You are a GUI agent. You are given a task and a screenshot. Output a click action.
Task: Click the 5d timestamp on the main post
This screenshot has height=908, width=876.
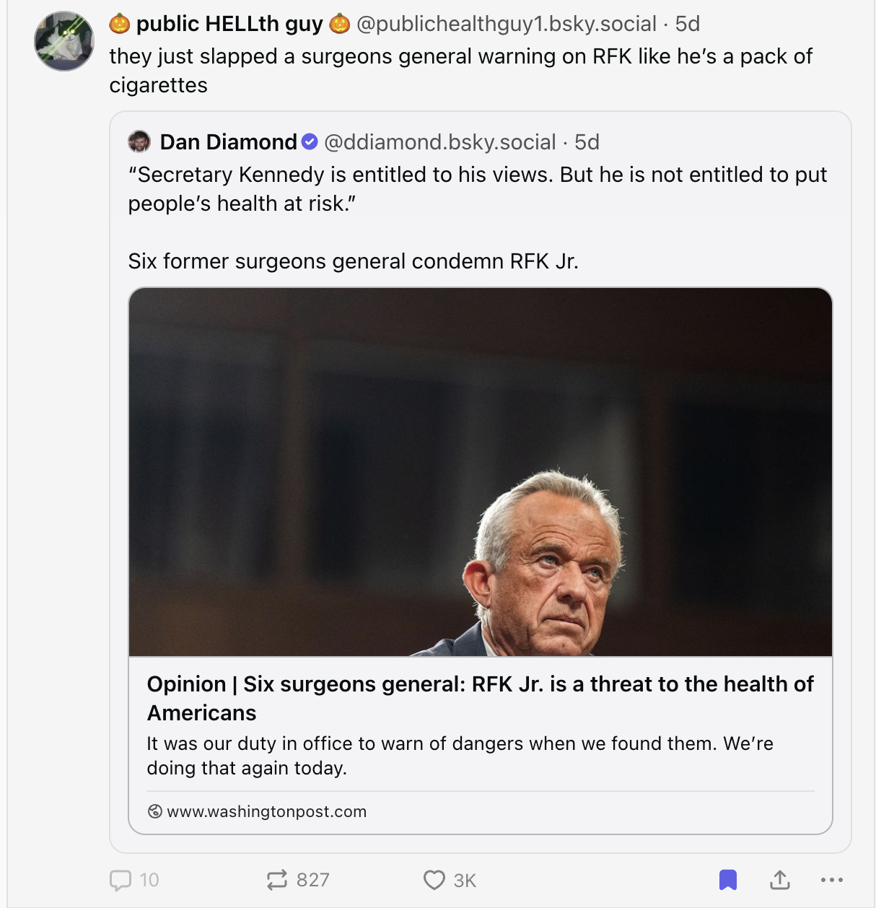click(x=688, y=23)
